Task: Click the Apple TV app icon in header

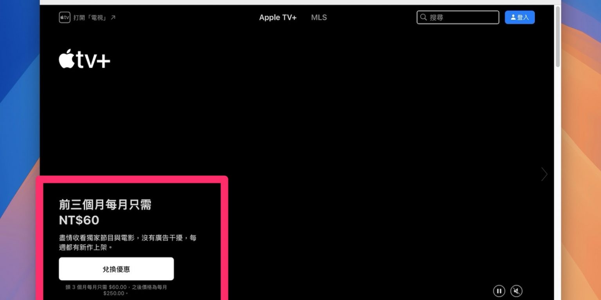Action: [65, 18]
